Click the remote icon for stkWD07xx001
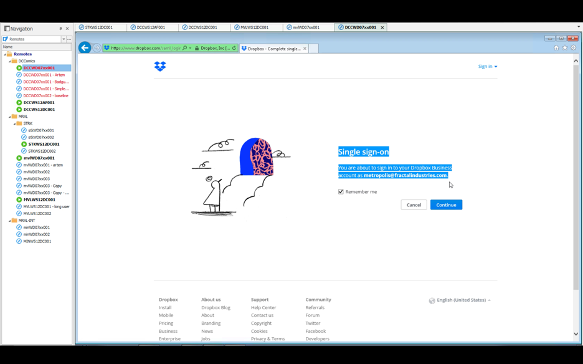Image resolution: width=583 pixels, height=364 pixels. click(x=24, y=130)
